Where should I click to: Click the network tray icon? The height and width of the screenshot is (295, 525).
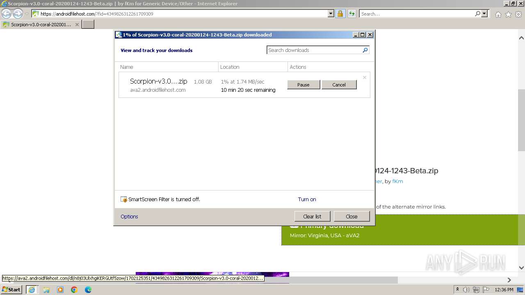tap(477, 290)
